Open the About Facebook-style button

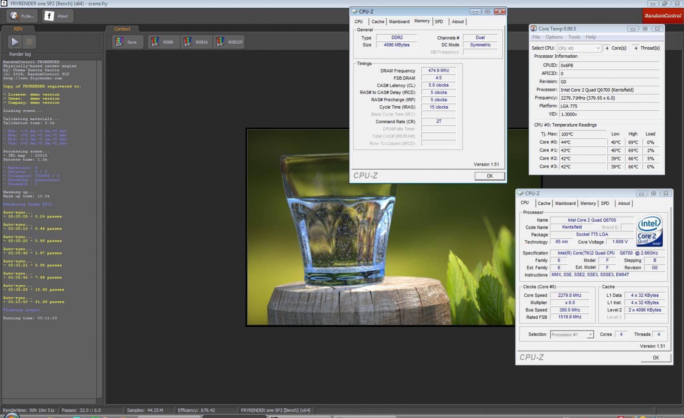click(57, 16)
